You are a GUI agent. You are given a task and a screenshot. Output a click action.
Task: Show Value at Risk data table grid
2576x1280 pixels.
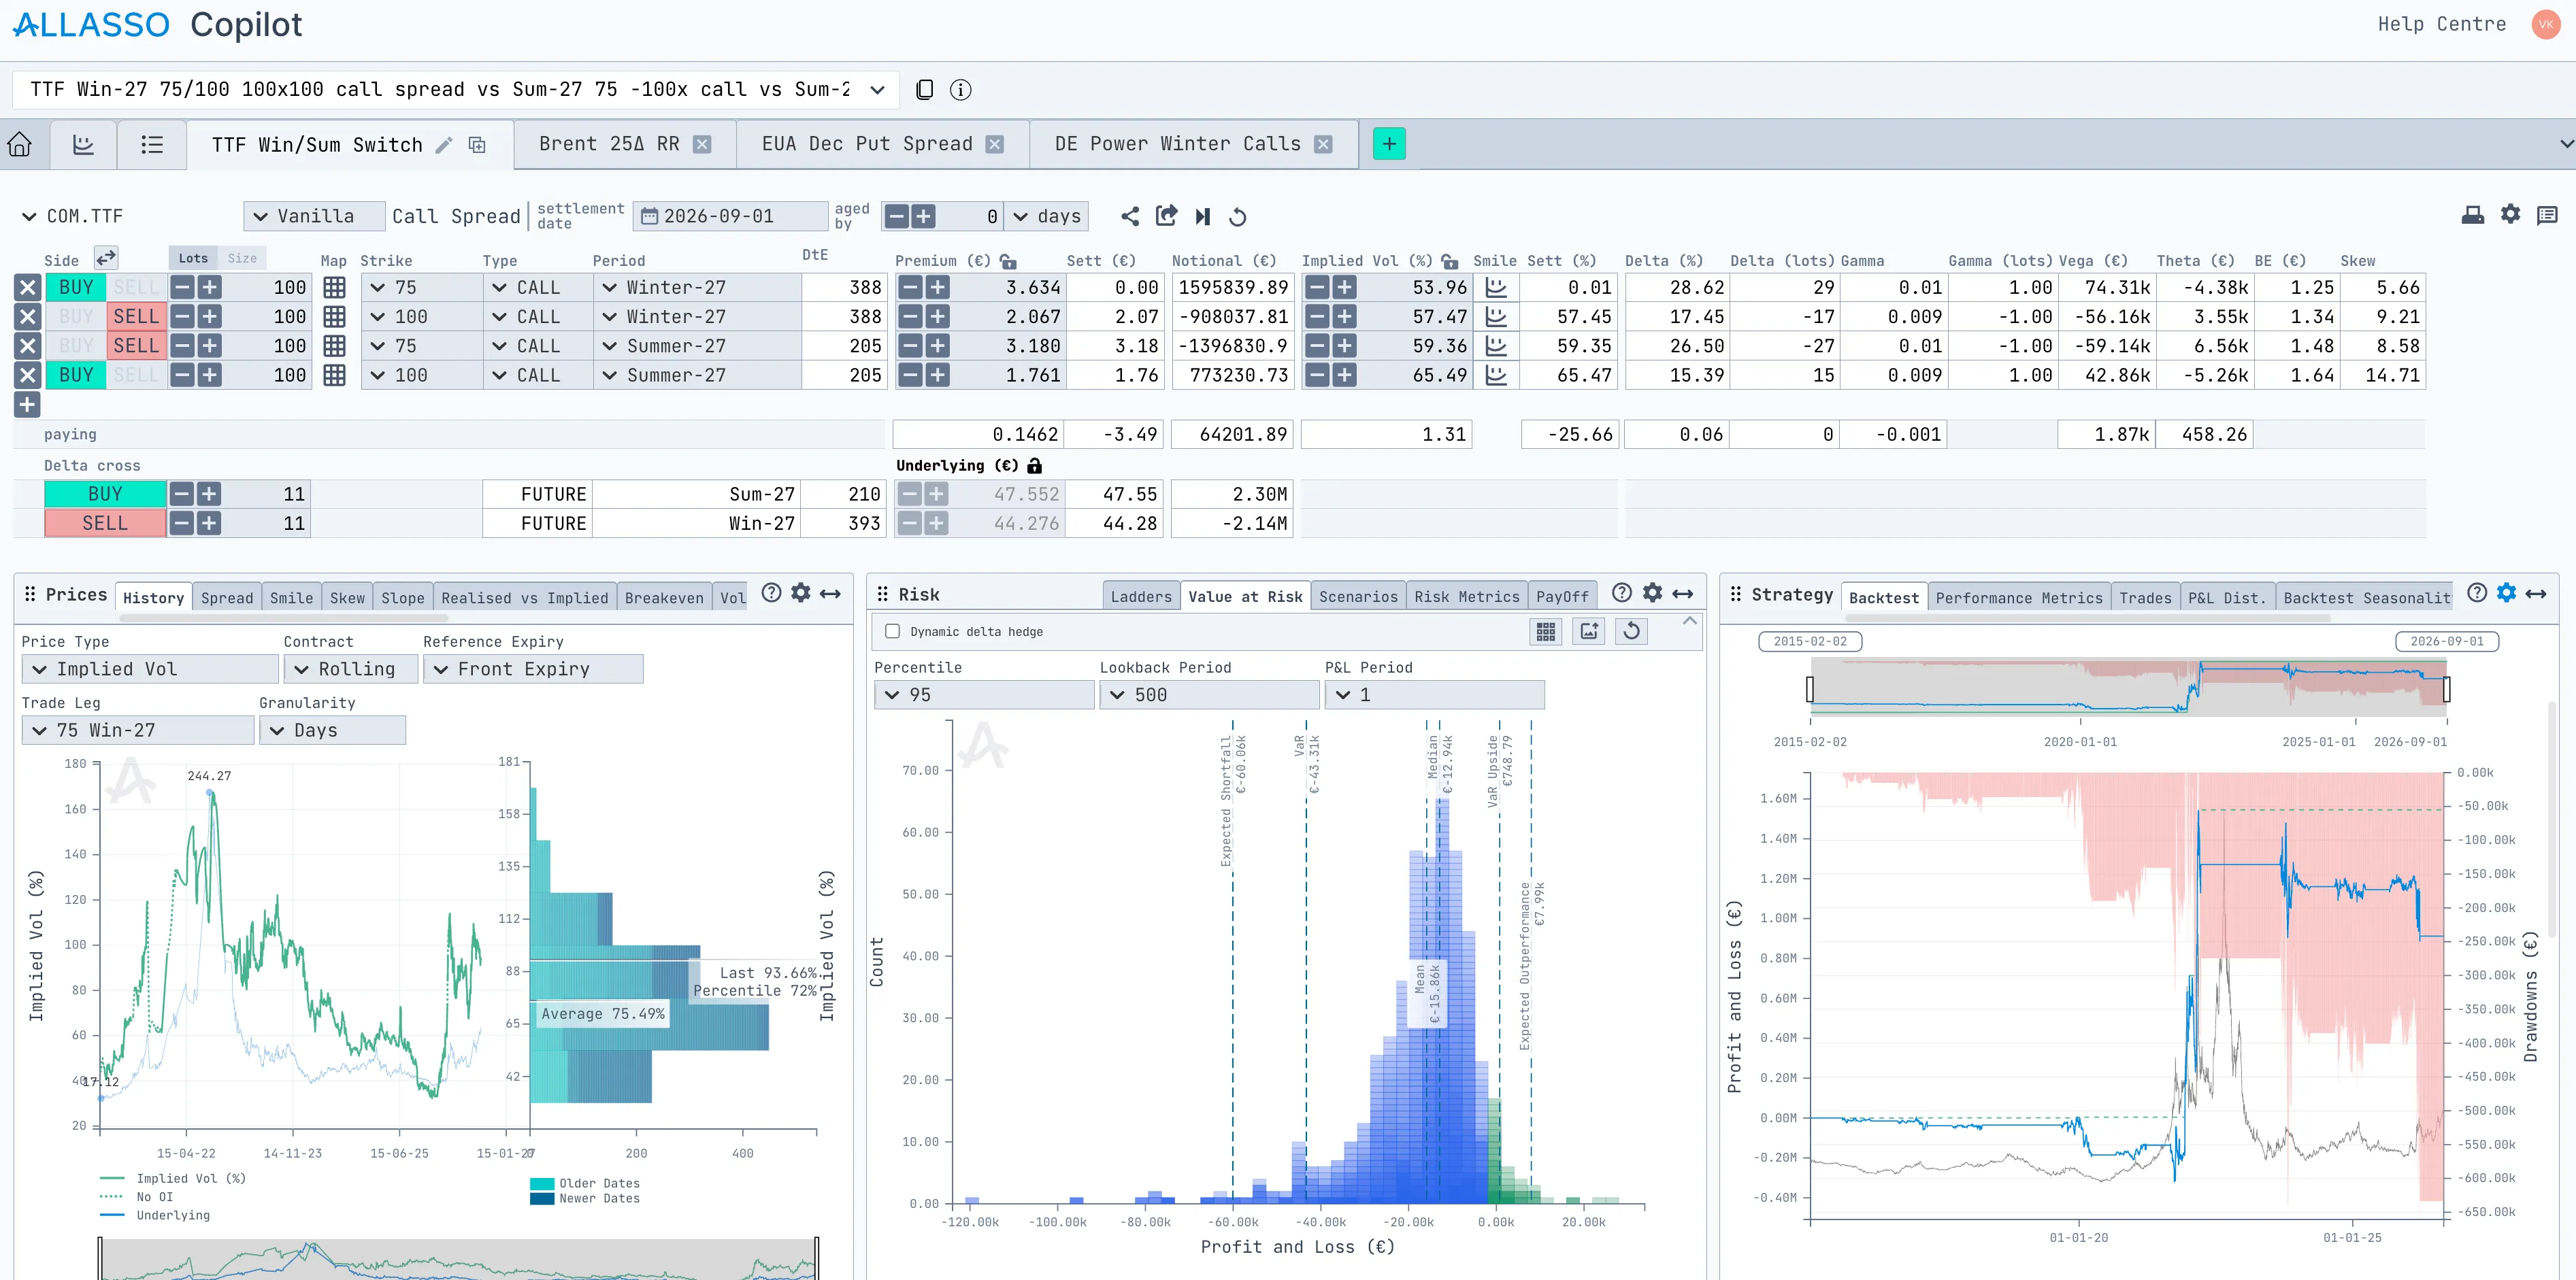tap(1546, 632)
